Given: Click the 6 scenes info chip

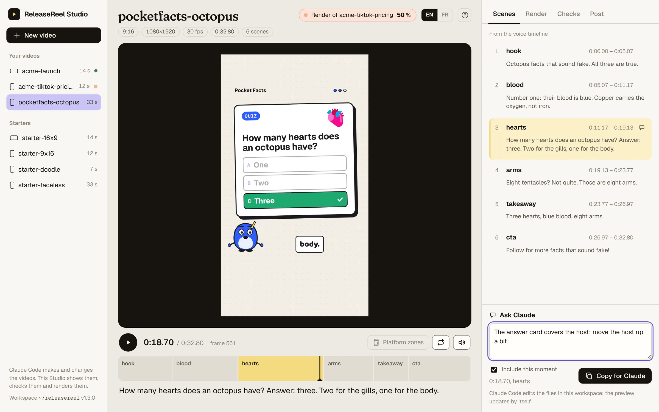Looking at the screenshot, I should coord(257,32).
